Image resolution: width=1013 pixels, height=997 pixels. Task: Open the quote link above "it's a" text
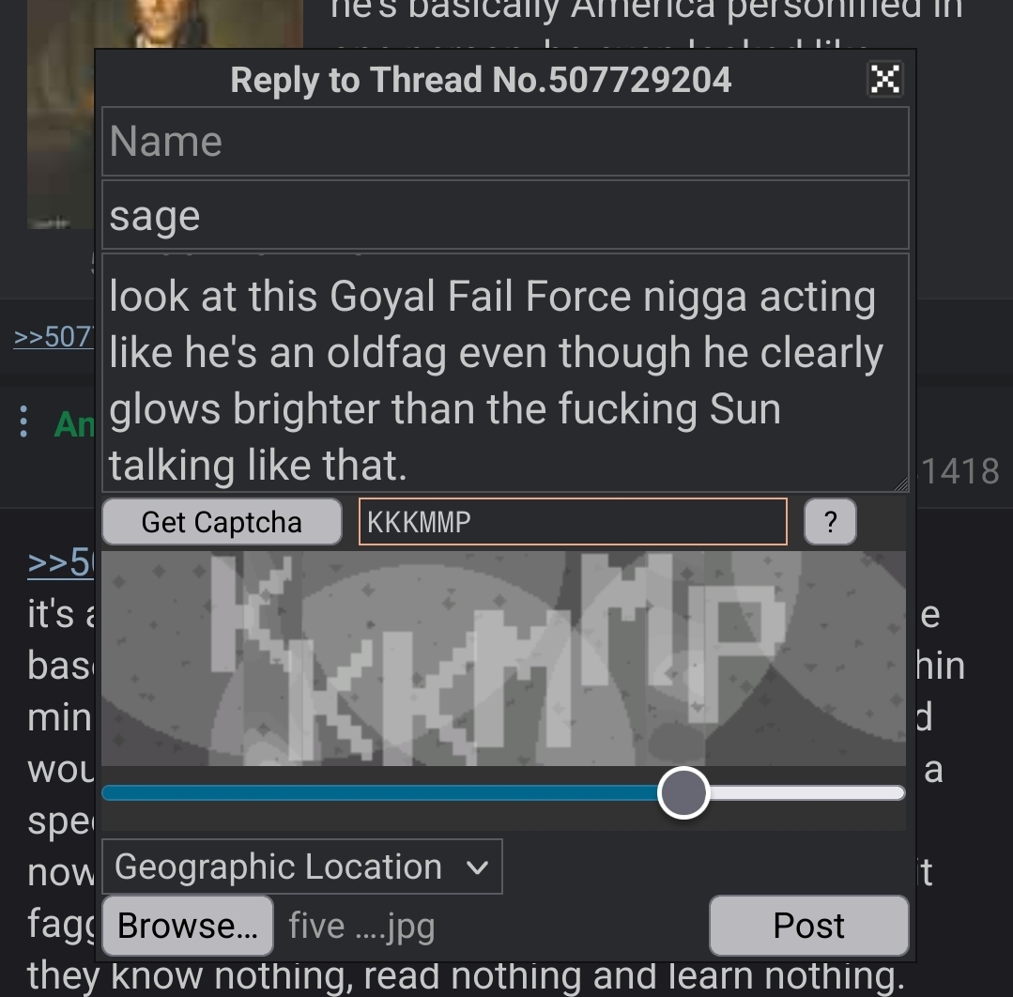[61, 562]
